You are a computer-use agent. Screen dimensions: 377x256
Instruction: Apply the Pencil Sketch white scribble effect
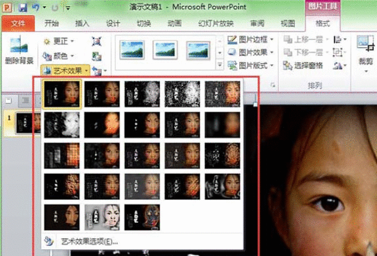(x=182, y=94)
